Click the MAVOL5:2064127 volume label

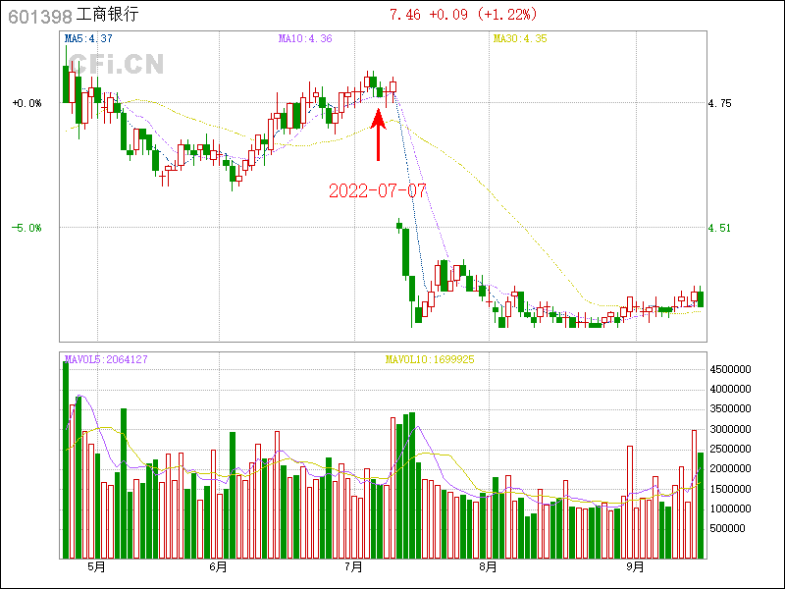(x=106, y=359)
